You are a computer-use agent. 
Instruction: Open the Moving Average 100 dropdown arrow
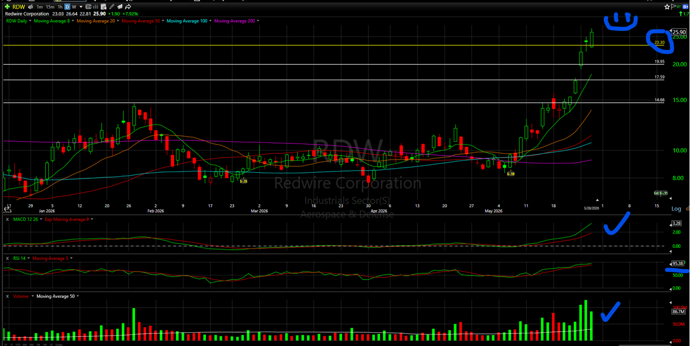[210, 21]
